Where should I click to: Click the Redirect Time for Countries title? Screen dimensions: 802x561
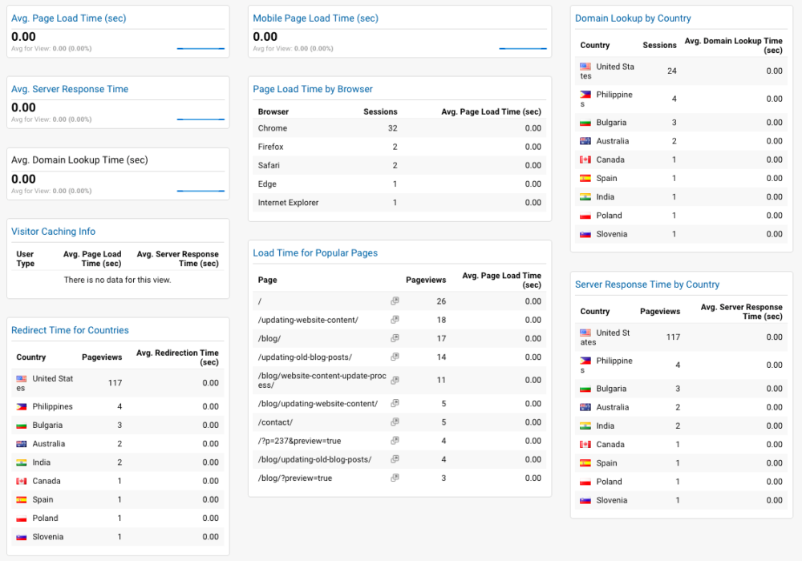70,330
